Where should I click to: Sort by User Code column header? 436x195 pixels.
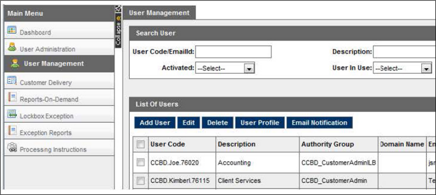point(182,144)
